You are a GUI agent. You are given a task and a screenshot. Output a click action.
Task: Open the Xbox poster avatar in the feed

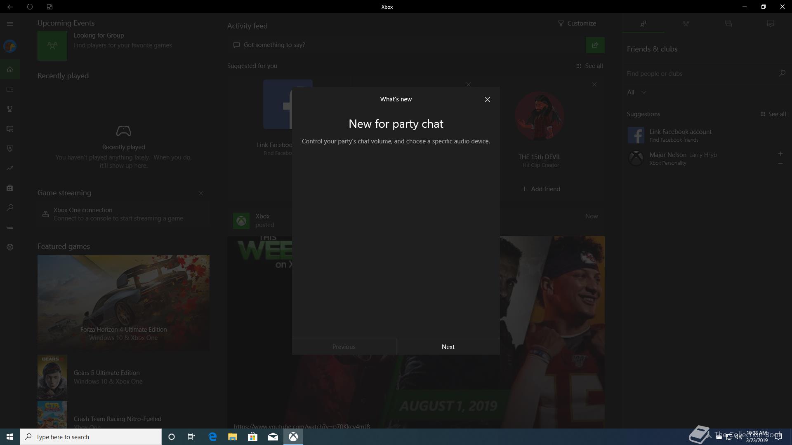pyautogui.click(x=241, y=221)
